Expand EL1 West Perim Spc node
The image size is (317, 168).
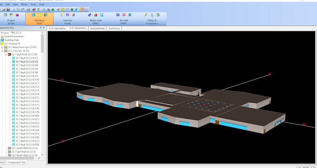(x=2, y=47)
